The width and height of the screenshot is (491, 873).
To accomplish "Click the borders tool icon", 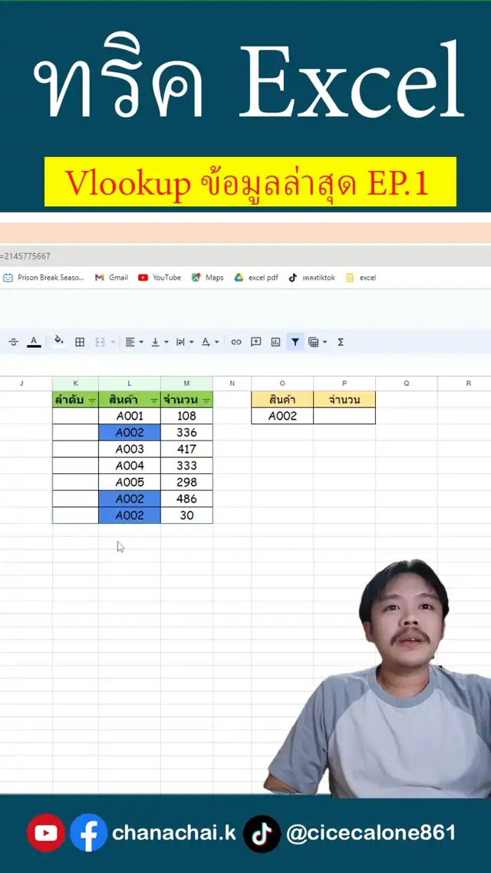I will click(80, 342).
